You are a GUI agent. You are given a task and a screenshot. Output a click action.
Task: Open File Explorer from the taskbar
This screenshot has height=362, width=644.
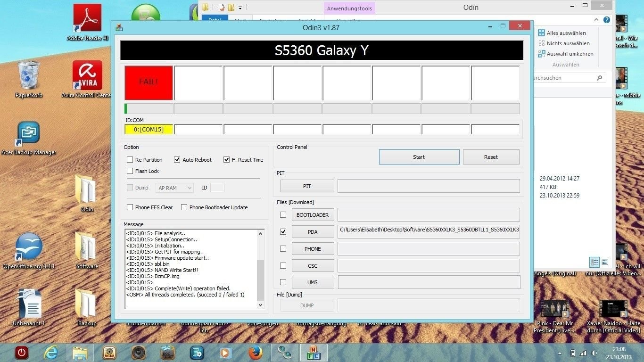(80, 353)
